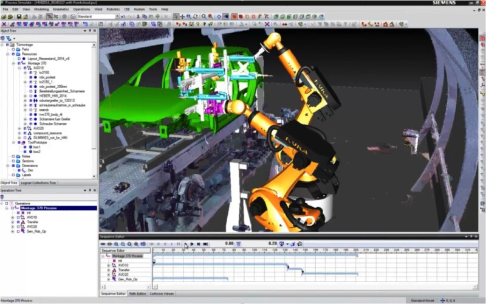Click the first link icon in Sequence Editor toolbar
The image size is (486, 304).
coord(103,244)
